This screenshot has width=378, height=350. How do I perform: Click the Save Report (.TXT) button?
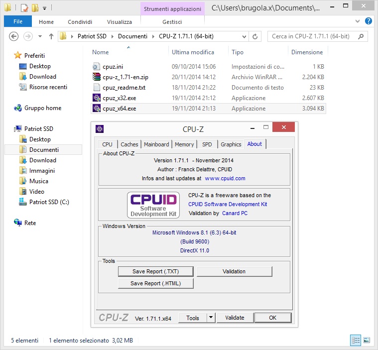[156, 271]
